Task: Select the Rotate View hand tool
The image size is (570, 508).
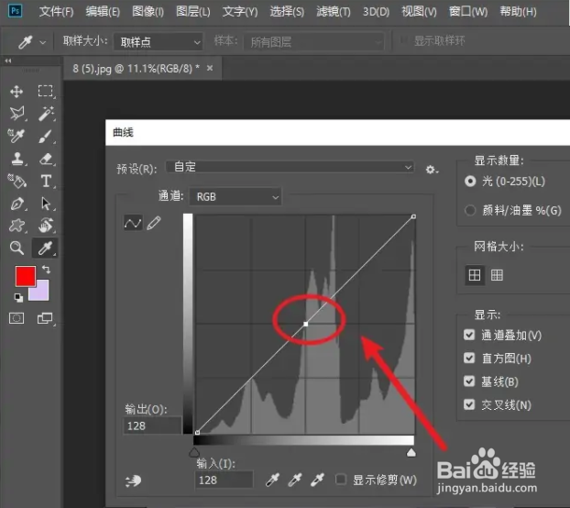Action: click(46, 225)
